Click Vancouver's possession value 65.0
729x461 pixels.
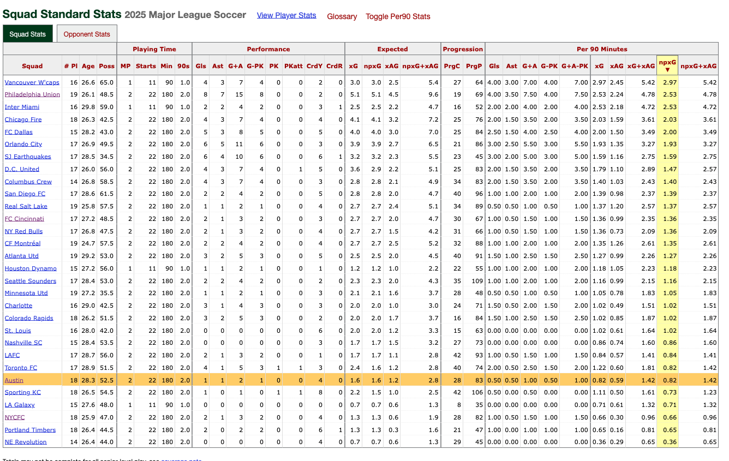coord(107,82)
